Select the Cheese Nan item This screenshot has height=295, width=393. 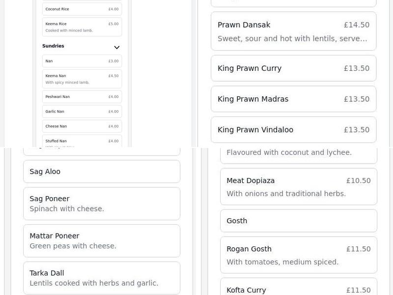(82, 126)
